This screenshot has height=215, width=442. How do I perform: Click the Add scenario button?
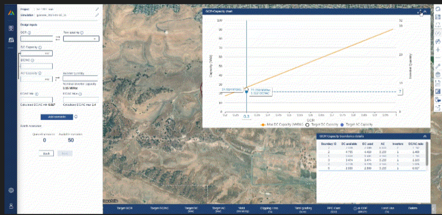57,117
